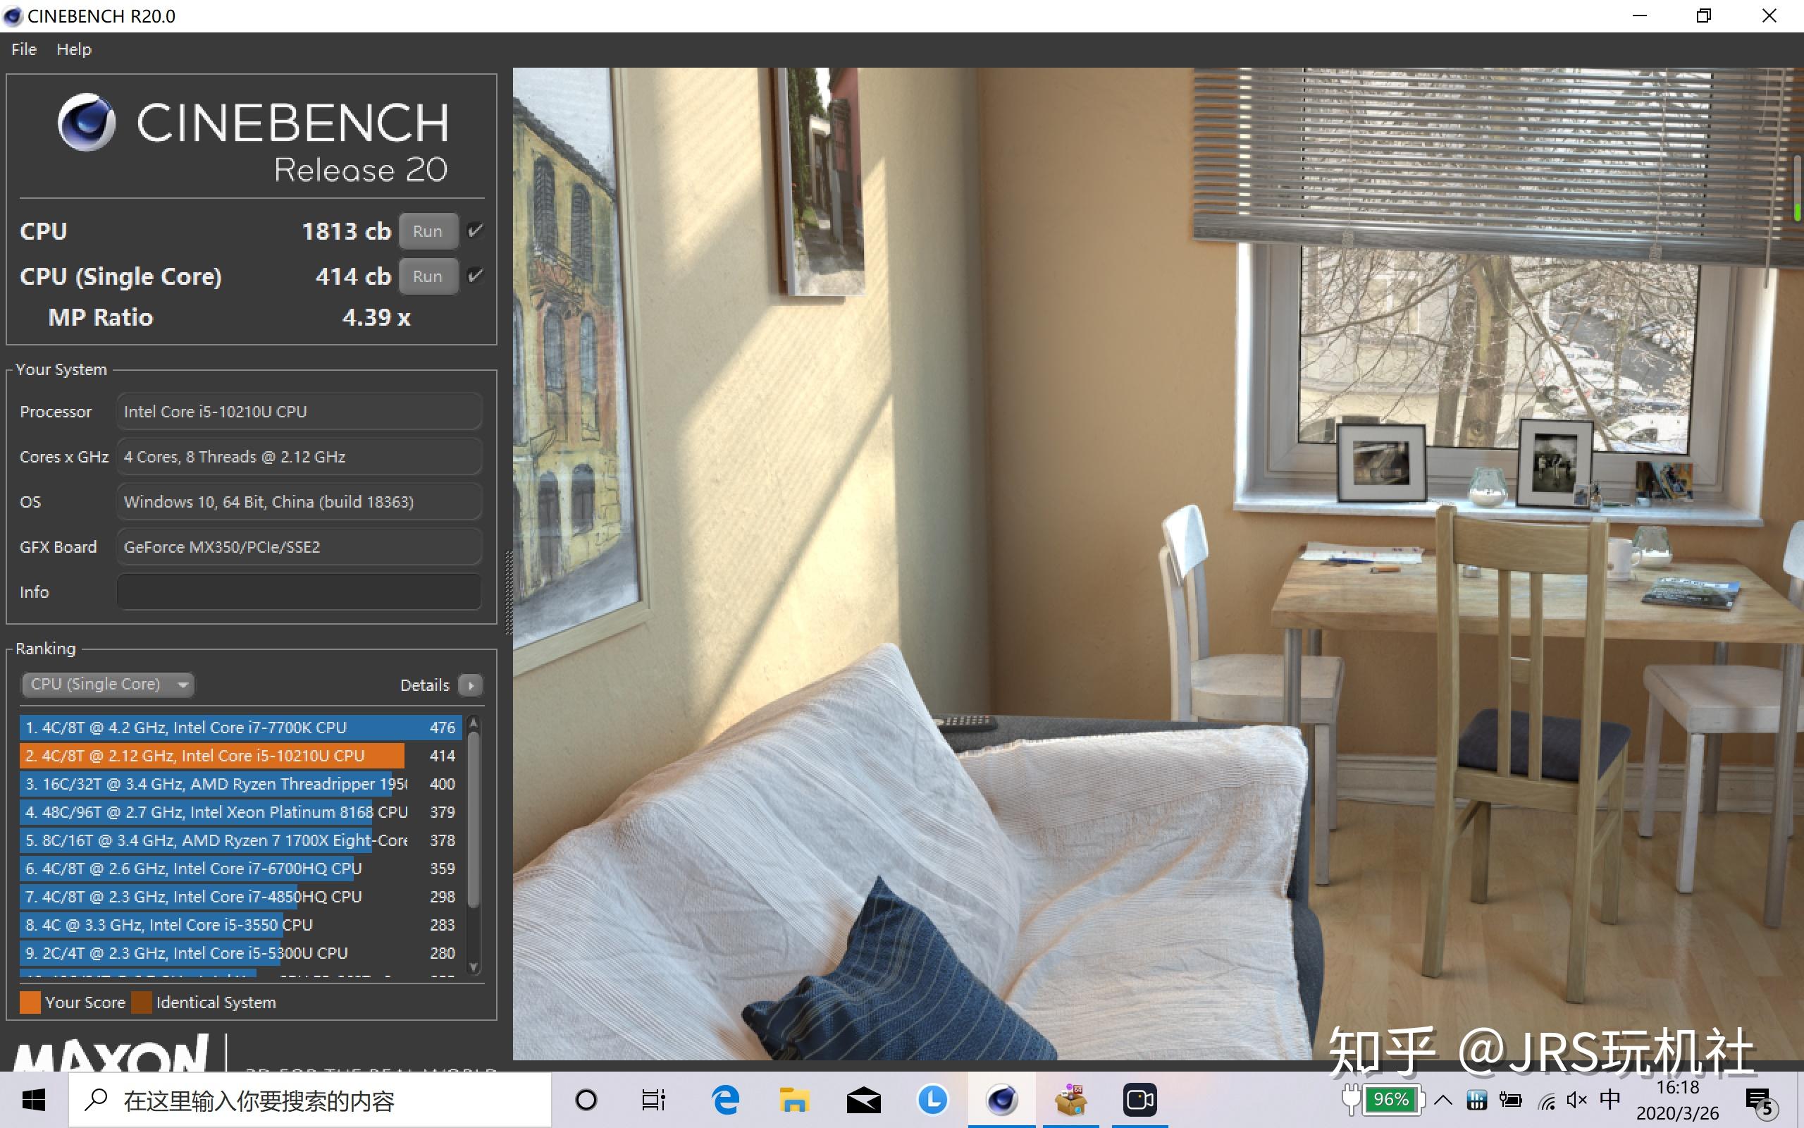The width and height of the screenshot is (1804, 1128).
Task: Click the Cinebench taskbar icon
Action: [x=1001, y=1101]
